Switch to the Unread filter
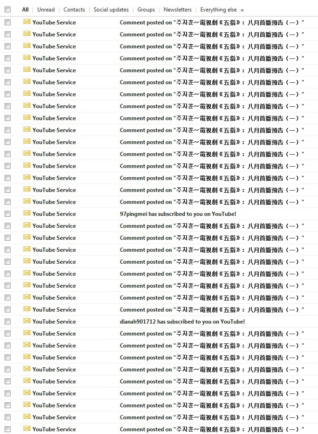 coord(46,10)
